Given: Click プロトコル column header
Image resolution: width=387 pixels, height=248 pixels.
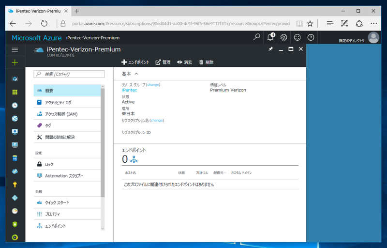Looking at the screenshot, I should click(202, 173).
